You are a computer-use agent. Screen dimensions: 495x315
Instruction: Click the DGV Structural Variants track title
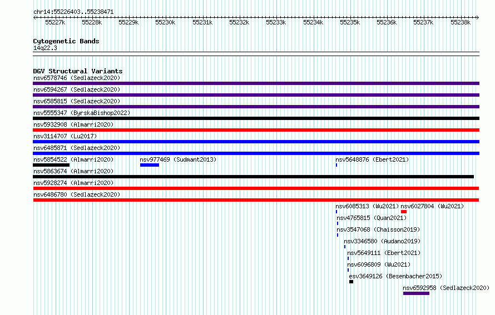coord(78,71)
